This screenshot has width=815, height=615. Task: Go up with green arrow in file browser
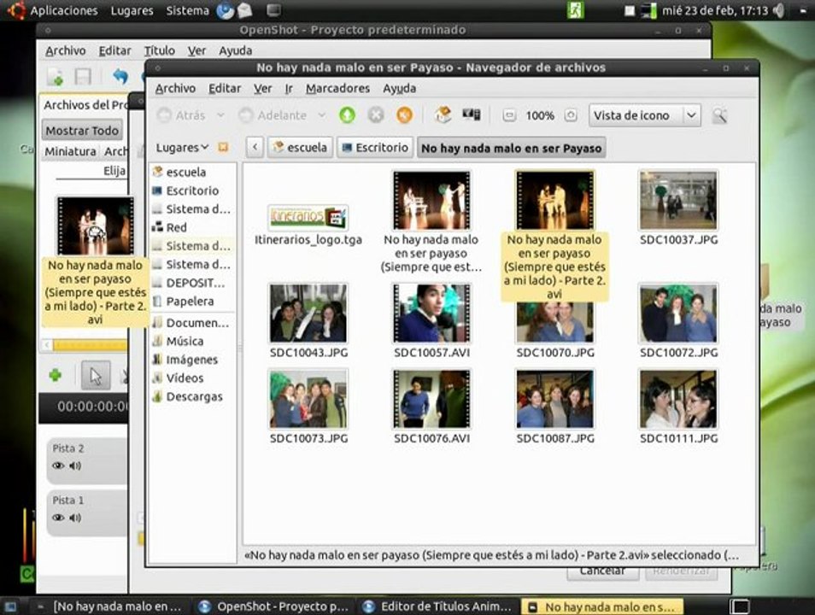(x=347, y=115)
